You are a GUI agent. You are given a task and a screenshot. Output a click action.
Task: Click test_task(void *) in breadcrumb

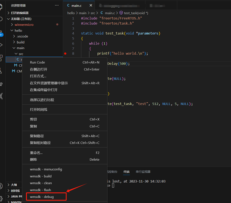(136, 13)
